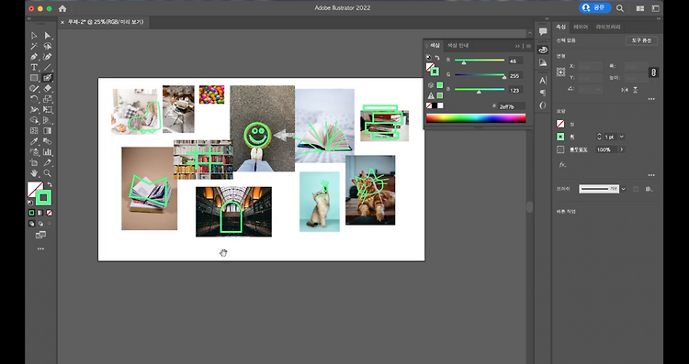
Task: Pick a color from the spectrum bar
Action: [x=476, y=117]
